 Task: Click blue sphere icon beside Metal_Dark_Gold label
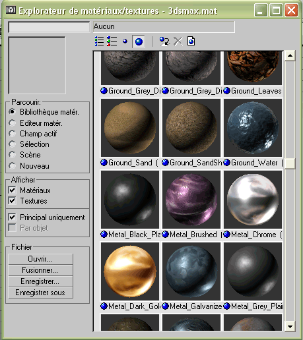104,306
